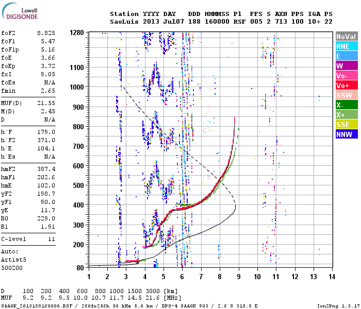Image resolution: width=361 pixels, height=309 pixels.
Task: Click the yF2 value 198.7
Action: click(x=46, y=194)
